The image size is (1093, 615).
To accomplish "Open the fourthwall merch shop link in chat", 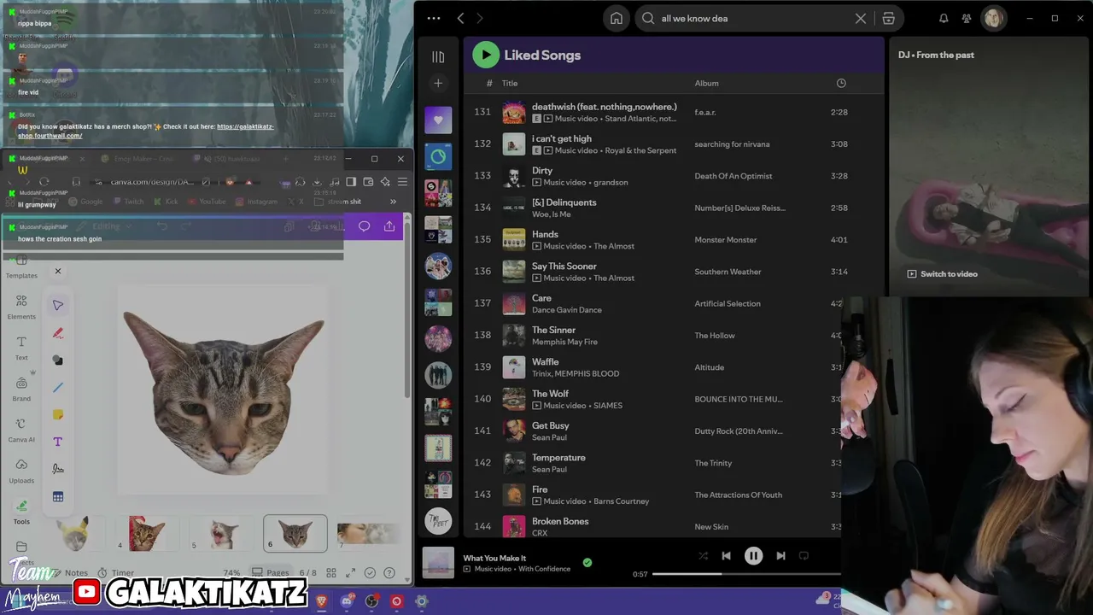I will click(146, 131).
